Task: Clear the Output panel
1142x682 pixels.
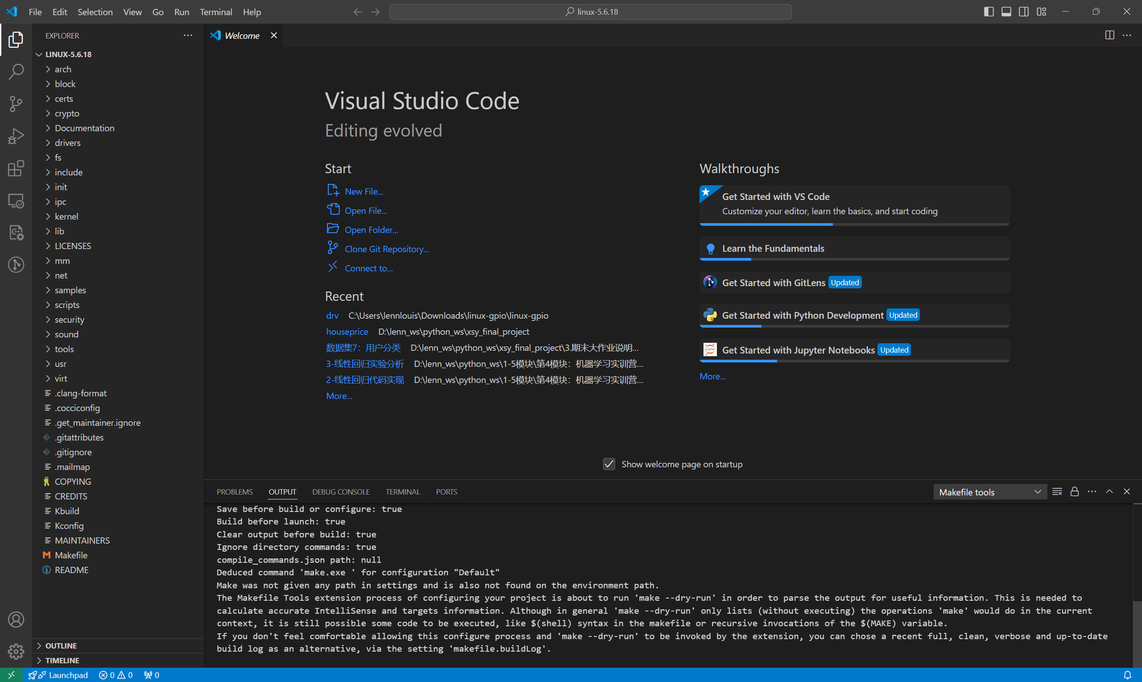Action: tap(1057, 492)
